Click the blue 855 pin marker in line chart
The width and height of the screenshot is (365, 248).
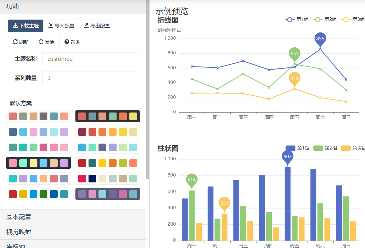pos(320,39)
